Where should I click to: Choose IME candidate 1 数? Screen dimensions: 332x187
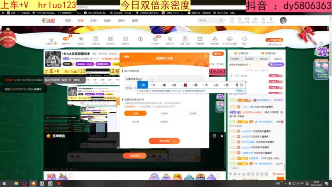pos(142,85)
